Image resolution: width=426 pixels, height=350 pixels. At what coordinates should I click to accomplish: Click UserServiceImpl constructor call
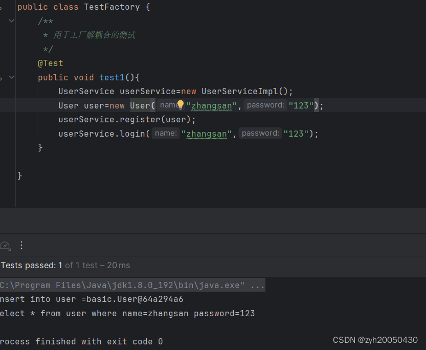(x=246, y=92)
